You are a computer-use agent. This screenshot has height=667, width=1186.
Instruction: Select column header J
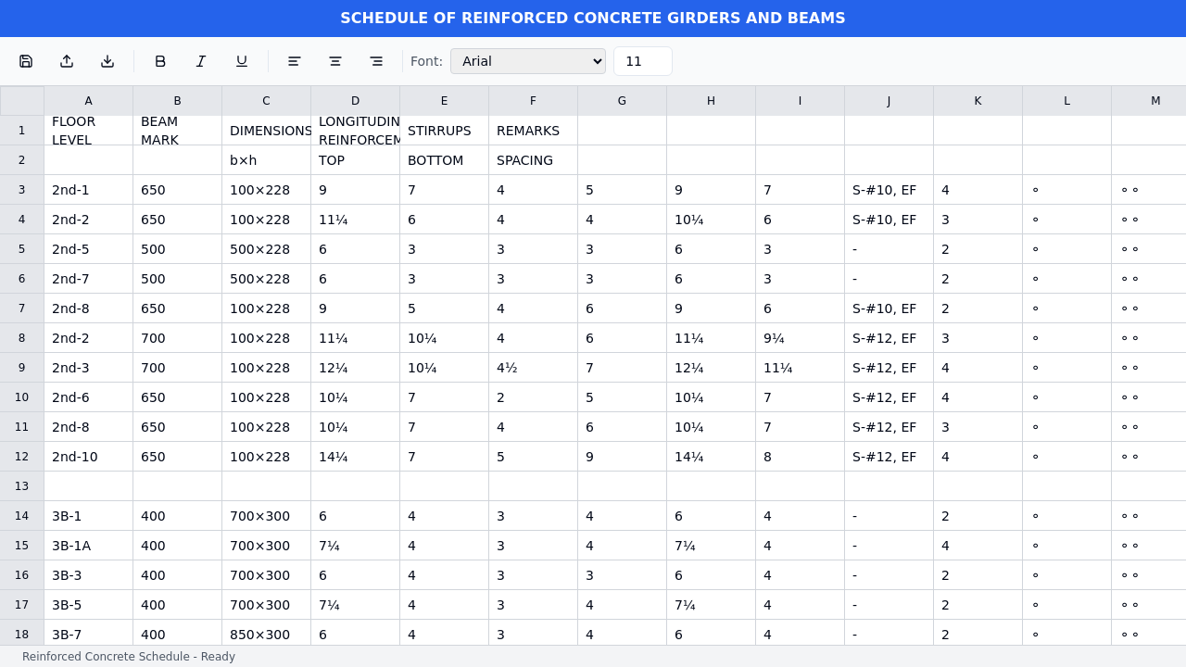pyautogui.click(x=889, y=101)
